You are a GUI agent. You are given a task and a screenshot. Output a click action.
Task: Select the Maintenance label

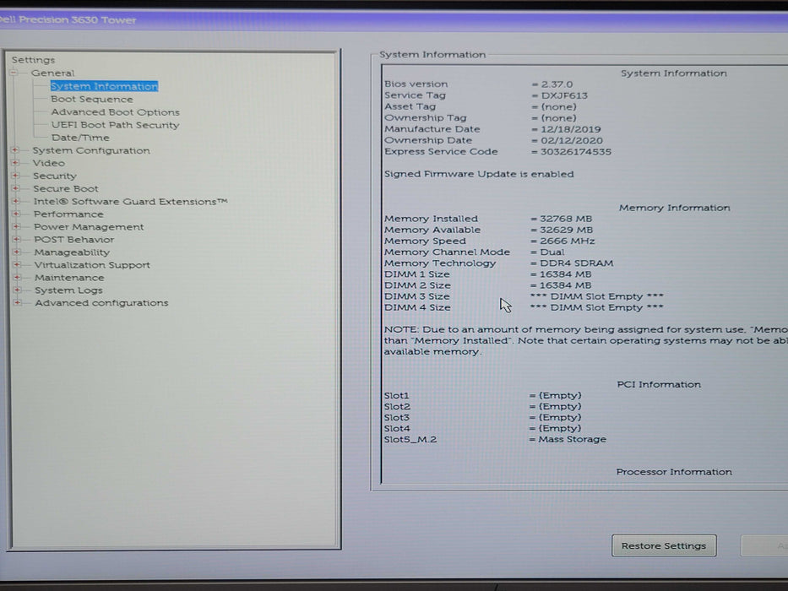coord(69,278)
